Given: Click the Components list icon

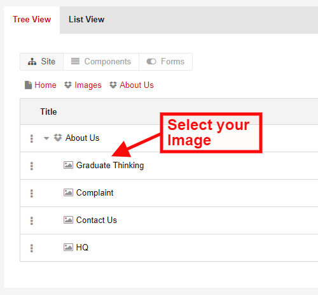Looking at the screenshot, I should click(x=75, y=61).
